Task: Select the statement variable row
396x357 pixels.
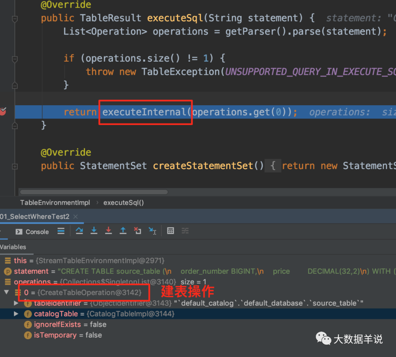Action: [198, 271]
